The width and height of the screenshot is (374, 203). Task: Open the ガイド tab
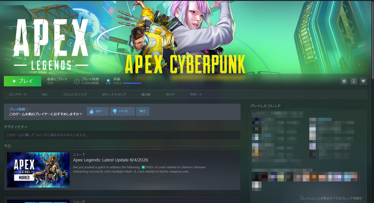[170, 94]
